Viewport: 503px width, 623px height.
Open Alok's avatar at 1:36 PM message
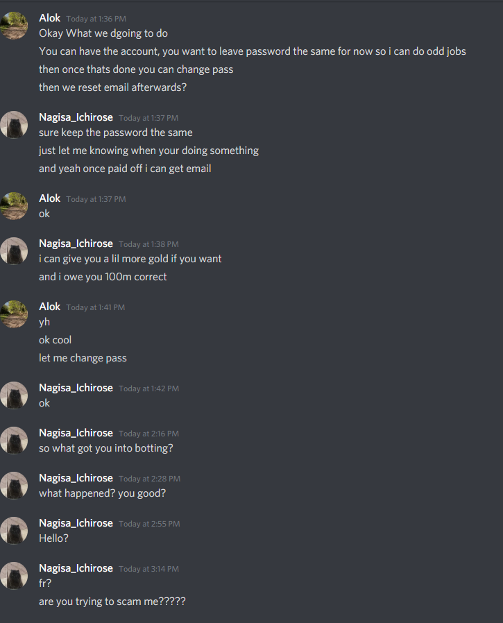pos(15,26)
